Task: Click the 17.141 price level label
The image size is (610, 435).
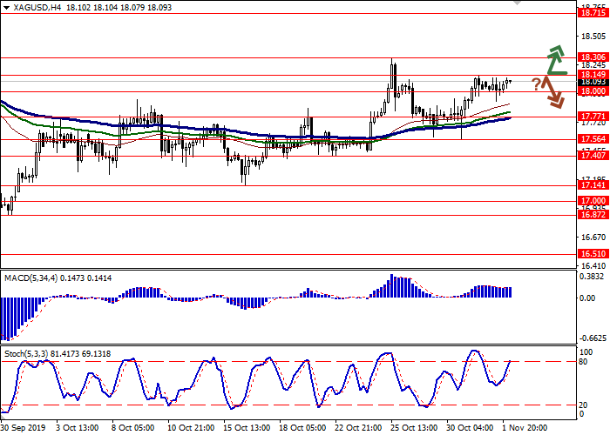Action: coord(593,185)
